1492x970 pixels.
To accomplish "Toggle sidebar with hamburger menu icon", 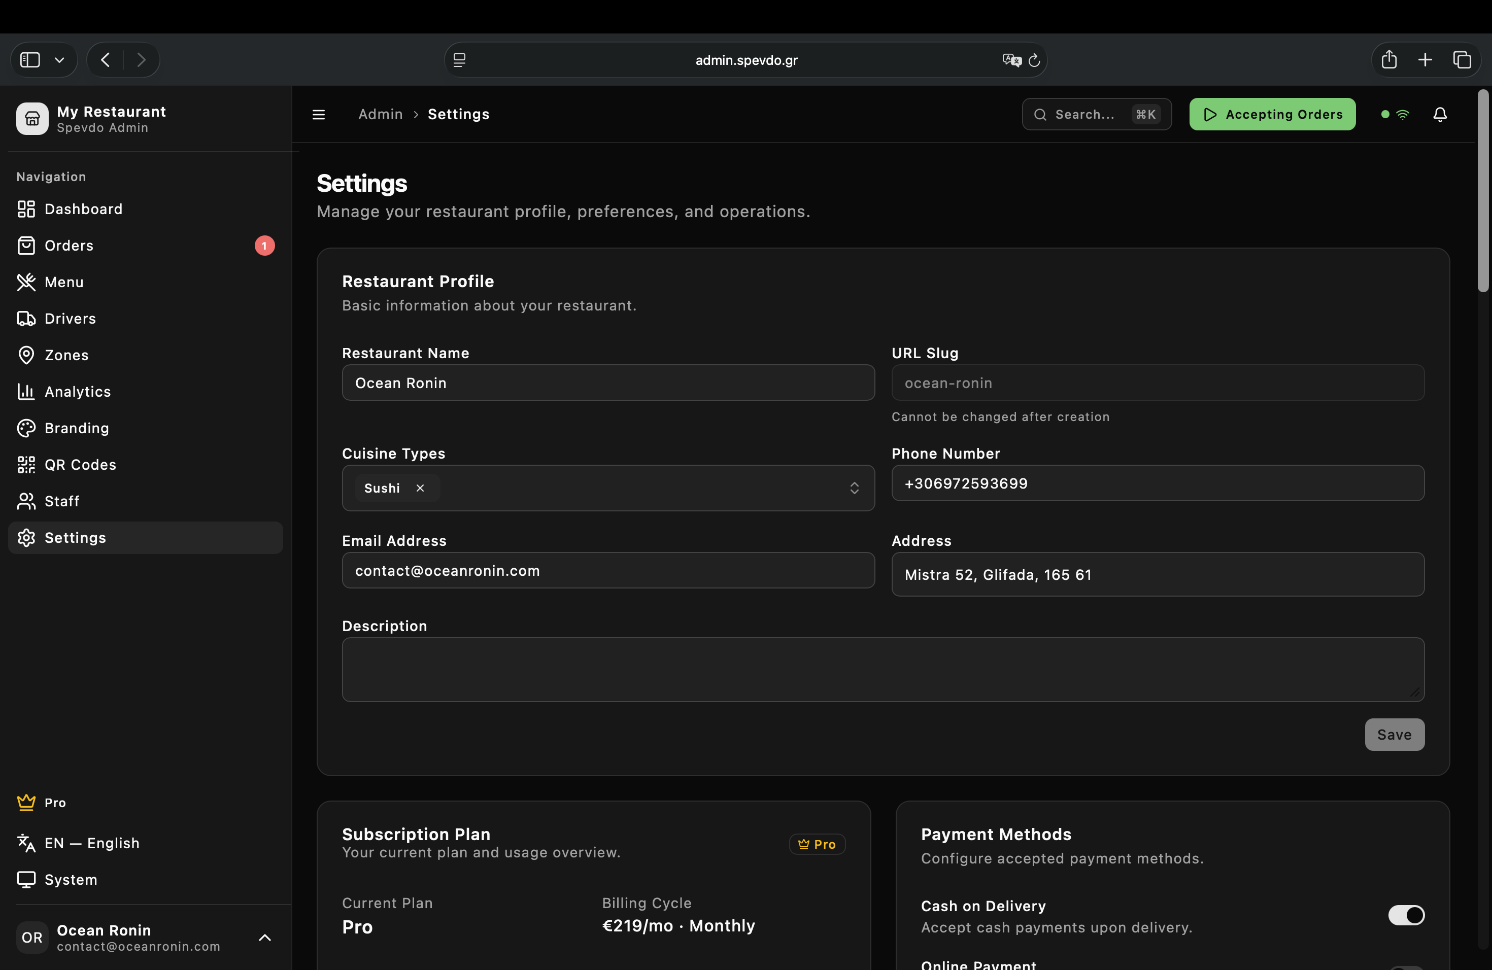I will point(319,114).
